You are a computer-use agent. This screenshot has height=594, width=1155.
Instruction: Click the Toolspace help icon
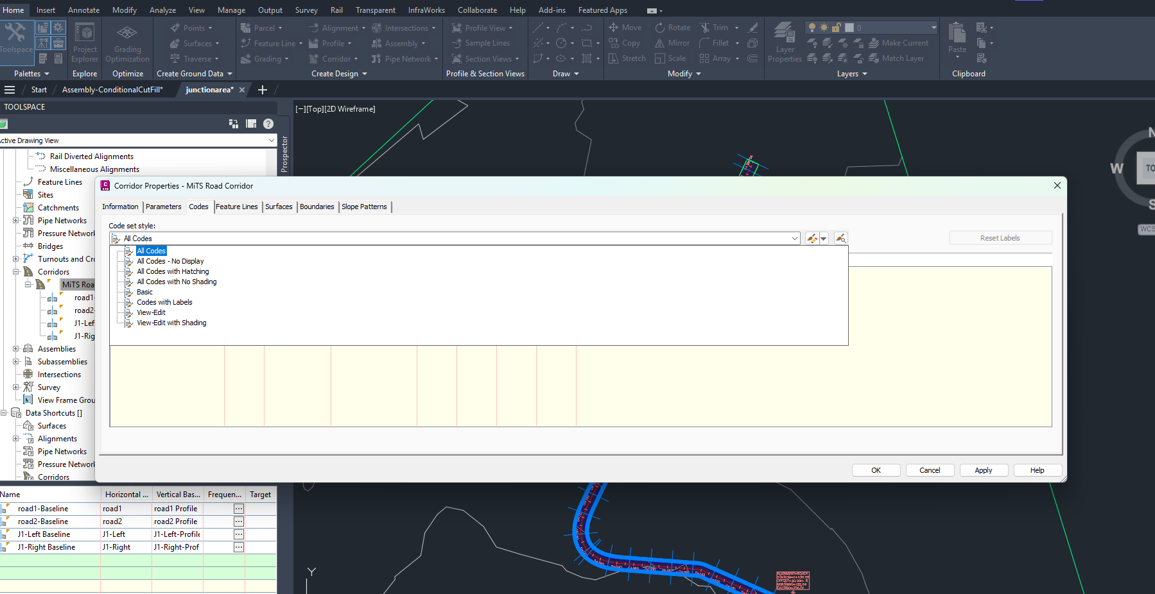[x=268, y=124]
